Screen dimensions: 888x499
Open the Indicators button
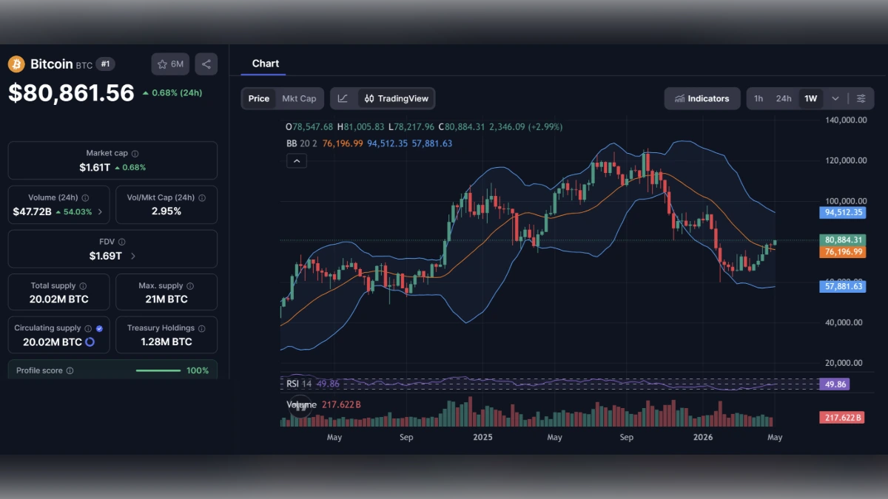[x=702, y=98]
